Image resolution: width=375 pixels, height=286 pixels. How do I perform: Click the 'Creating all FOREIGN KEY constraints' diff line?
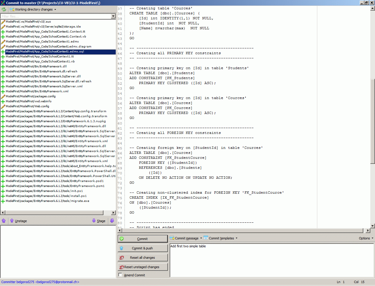(175, 133)
